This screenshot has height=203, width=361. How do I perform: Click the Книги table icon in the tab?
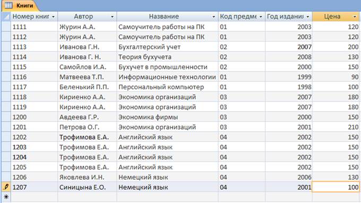point(8,5)
